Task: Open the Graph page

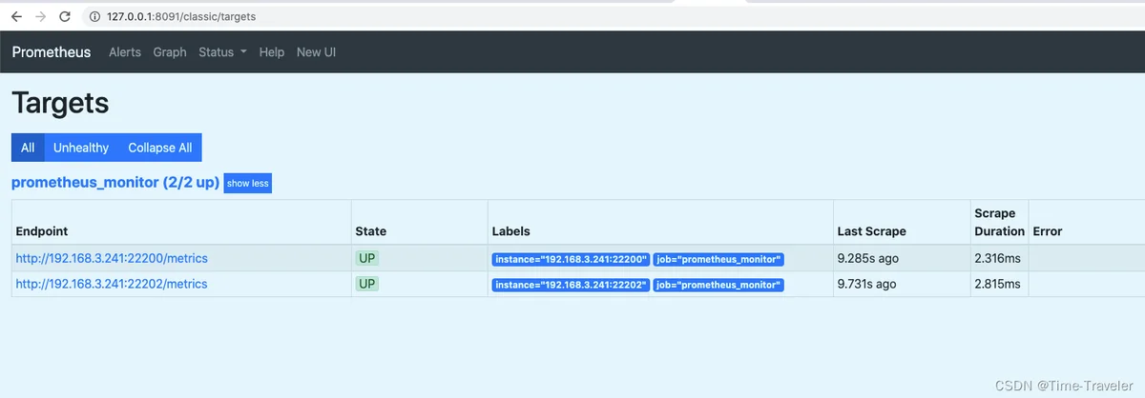Action: (x=170, y=52)
